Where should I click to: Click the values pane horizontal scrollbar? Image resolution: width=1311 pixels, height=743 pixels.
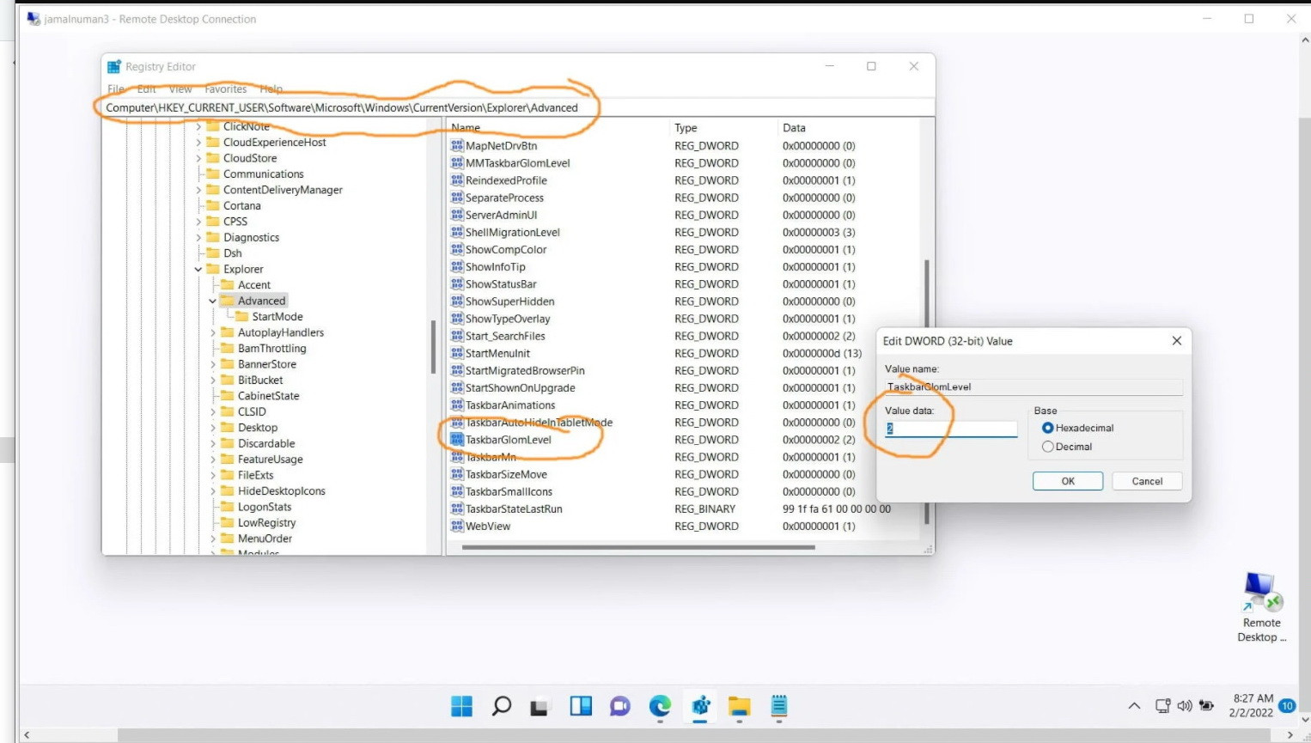[x=638, y=547]
